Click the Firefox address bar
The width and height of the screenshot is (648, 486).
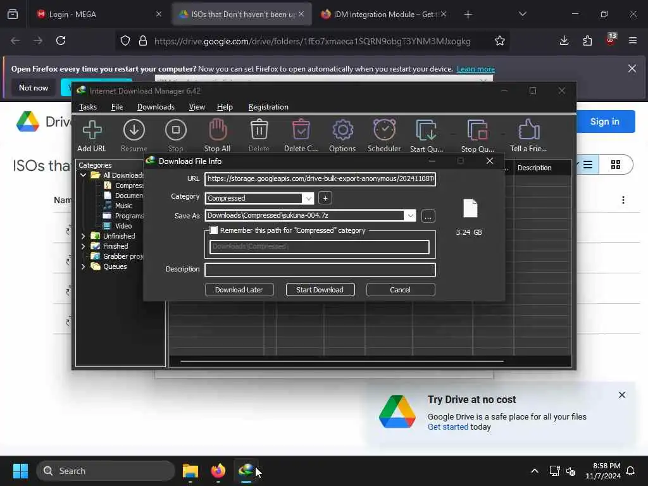pos(313,41)
